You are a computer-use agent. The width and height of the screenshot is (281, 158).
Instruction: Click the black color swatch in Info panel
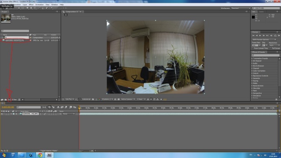pos(253,17)
